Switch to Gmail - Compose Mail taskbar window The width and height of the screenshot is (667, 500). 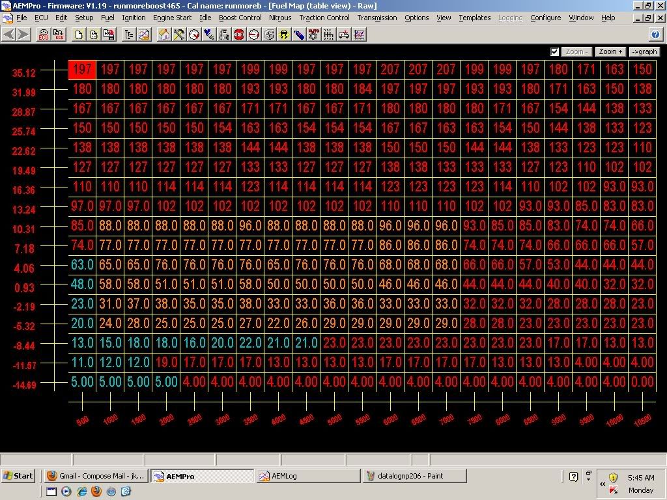coord(96,476)
